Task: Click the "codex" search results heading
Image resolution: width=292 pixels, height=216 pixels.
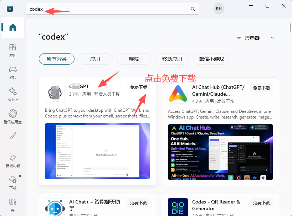Action: 53,37
